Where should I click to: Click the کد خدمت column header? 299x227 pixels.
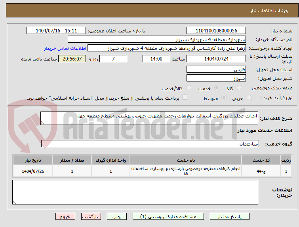point(261,160)
